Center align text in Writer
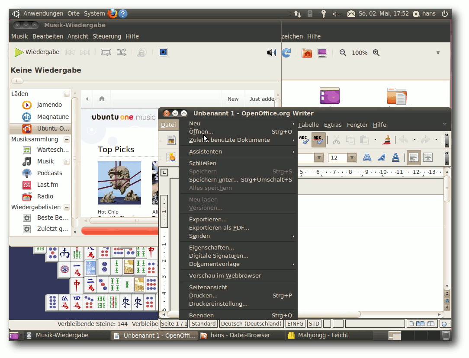 click(x=428, y=157)
